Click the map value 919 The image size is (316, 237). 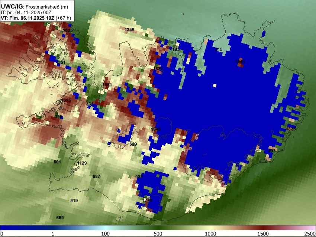point(74,201)
